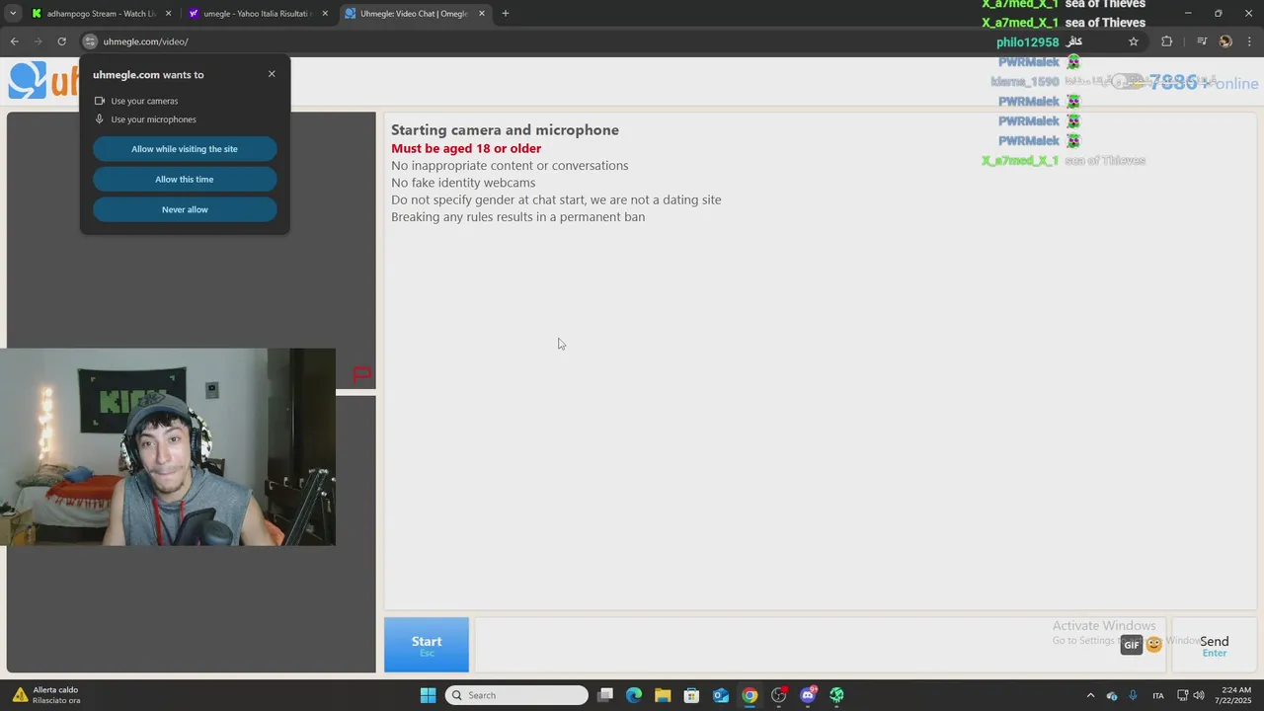The height and width of the screenshot is (711, 1264).
Task: Open the media control icon in toolbar
Action: pos(1202,41)
